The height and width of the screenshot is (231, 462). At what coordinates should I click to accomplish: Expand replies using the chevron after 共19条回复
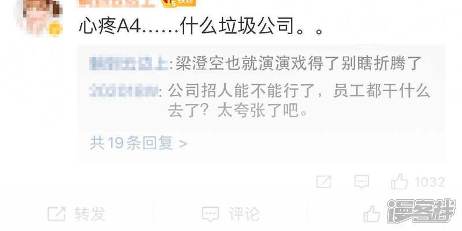183,144
